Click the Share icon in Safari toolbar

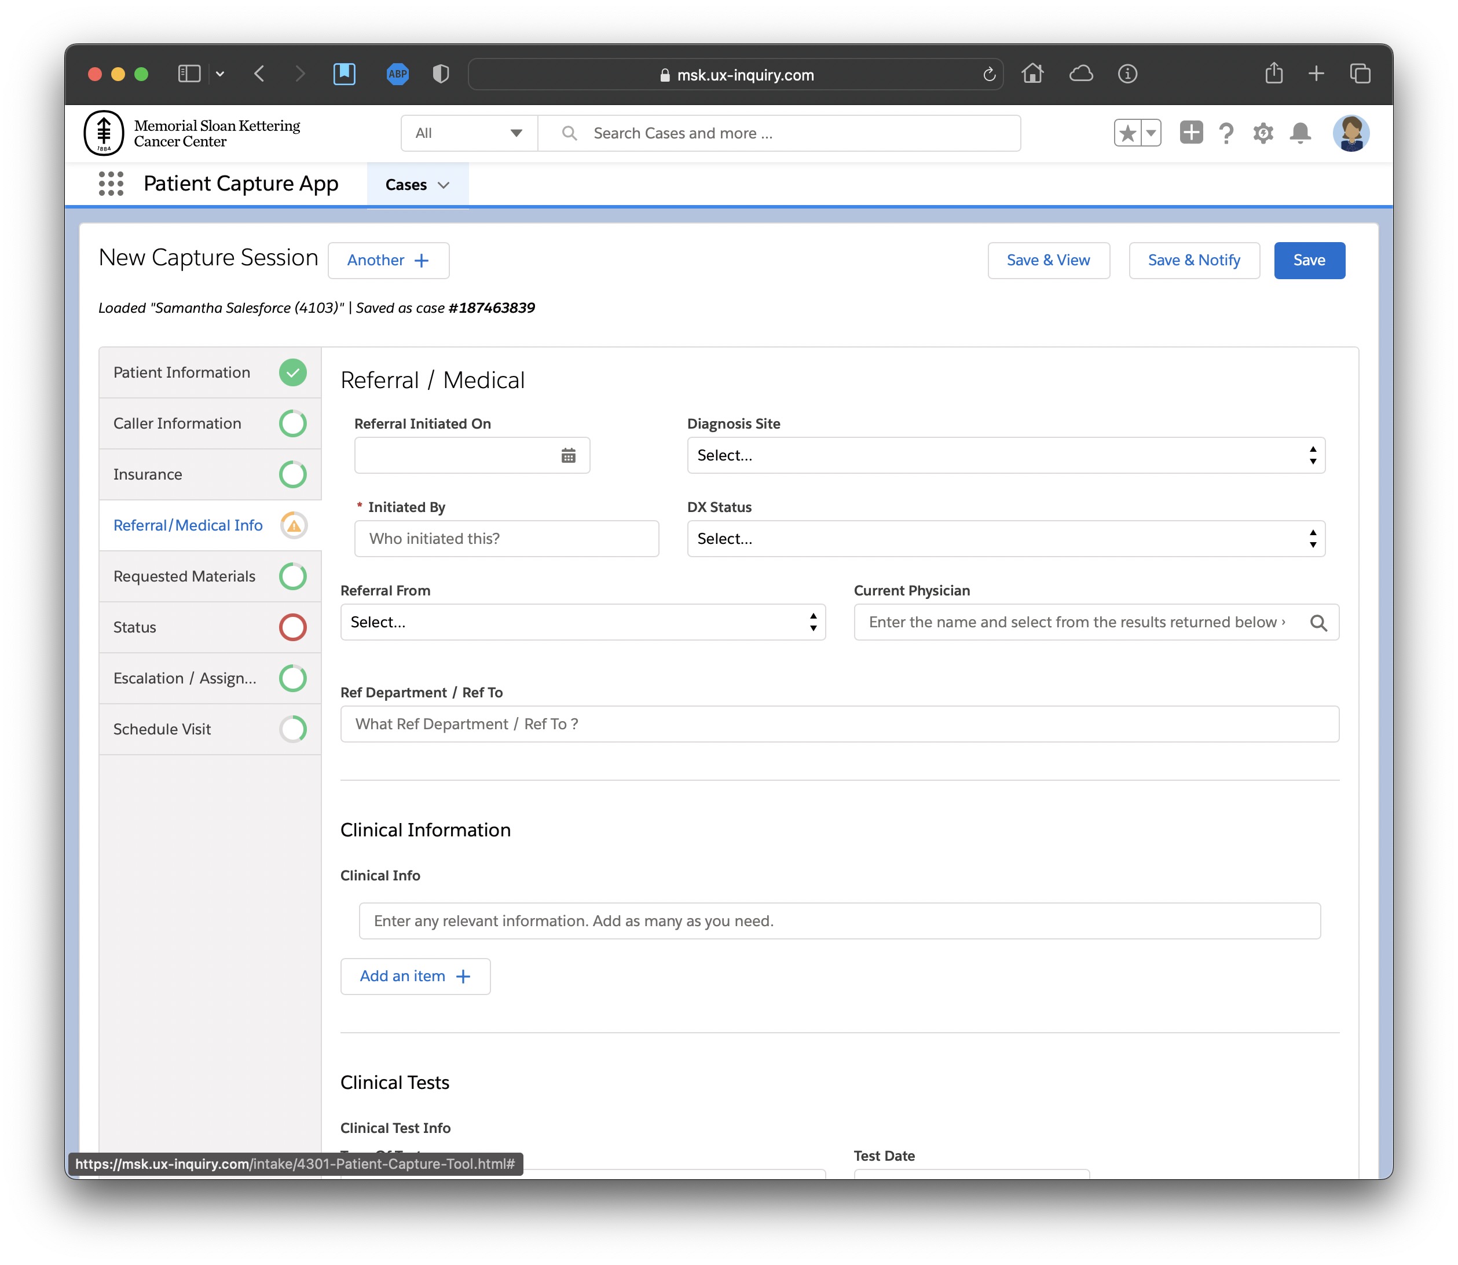pos(1274,73)
